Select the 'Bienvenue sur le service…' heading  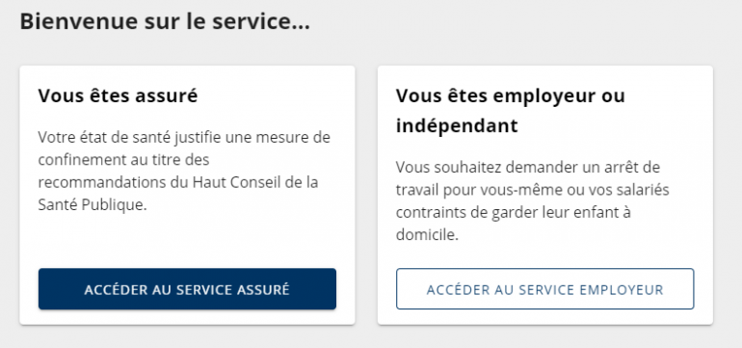(x=165, y=22)
